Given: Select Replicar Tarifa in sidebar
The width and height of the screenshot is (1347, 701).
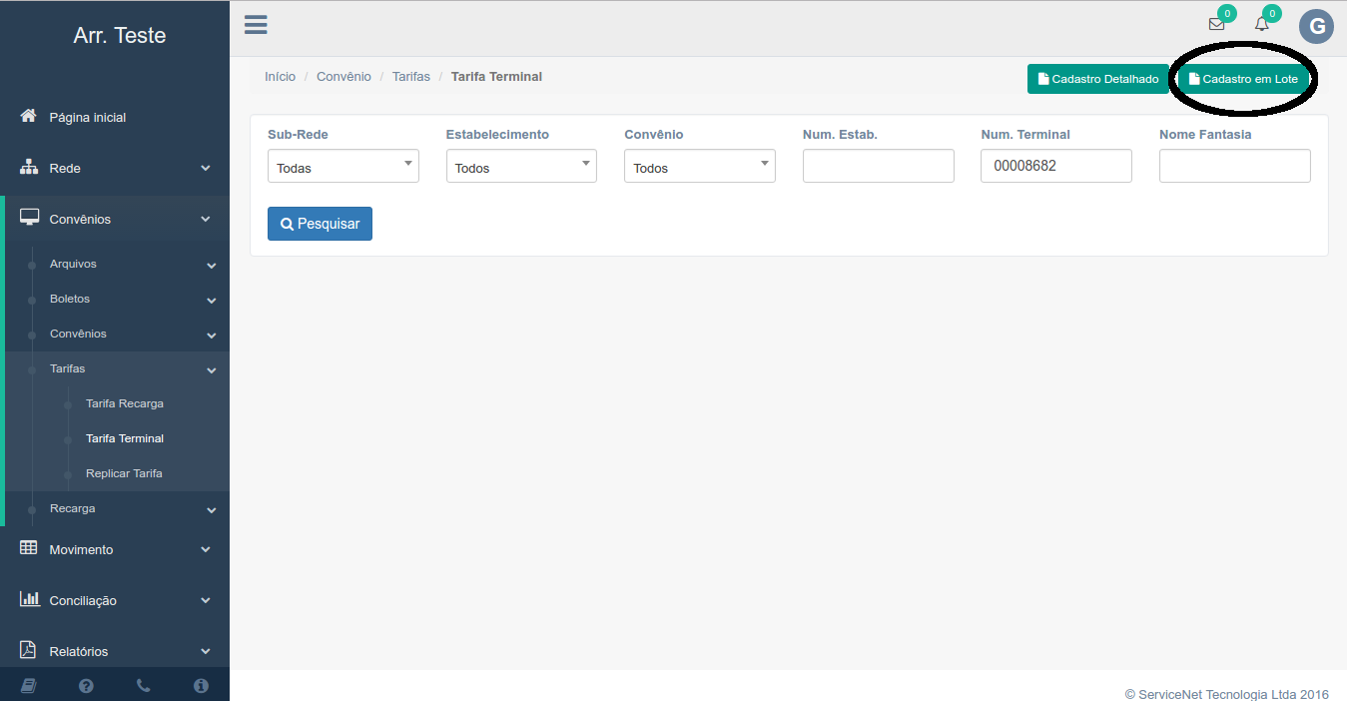Looking at the screenshot, I should tap(124, 473).
